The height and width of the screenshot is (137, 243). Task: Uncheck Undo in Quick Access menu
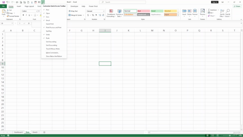(54, 35)
